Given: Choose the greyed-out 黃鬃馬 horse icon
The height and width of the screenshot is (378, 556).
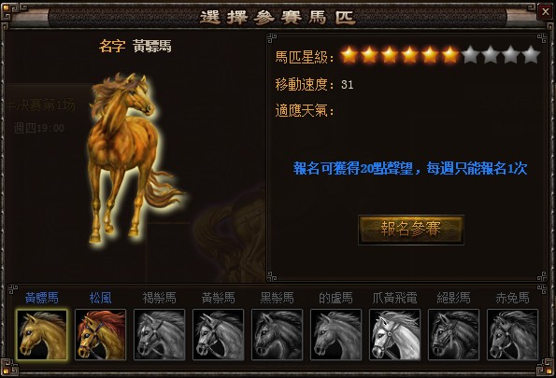Looking at the screenshot, I should click(218, 334).
